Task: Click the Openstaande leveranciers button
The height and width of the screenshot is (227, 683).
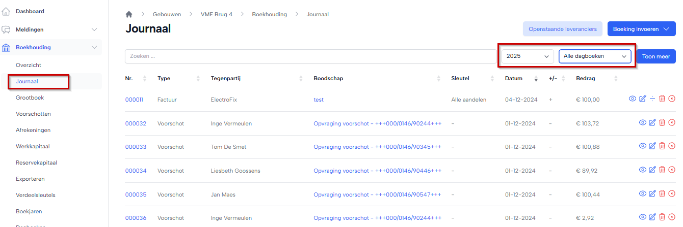Action: point(563,29)
